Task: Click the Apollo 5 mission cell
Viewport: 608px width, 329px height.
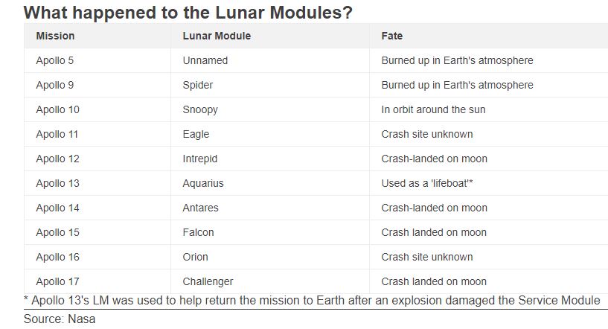Action: click(55, 60)
